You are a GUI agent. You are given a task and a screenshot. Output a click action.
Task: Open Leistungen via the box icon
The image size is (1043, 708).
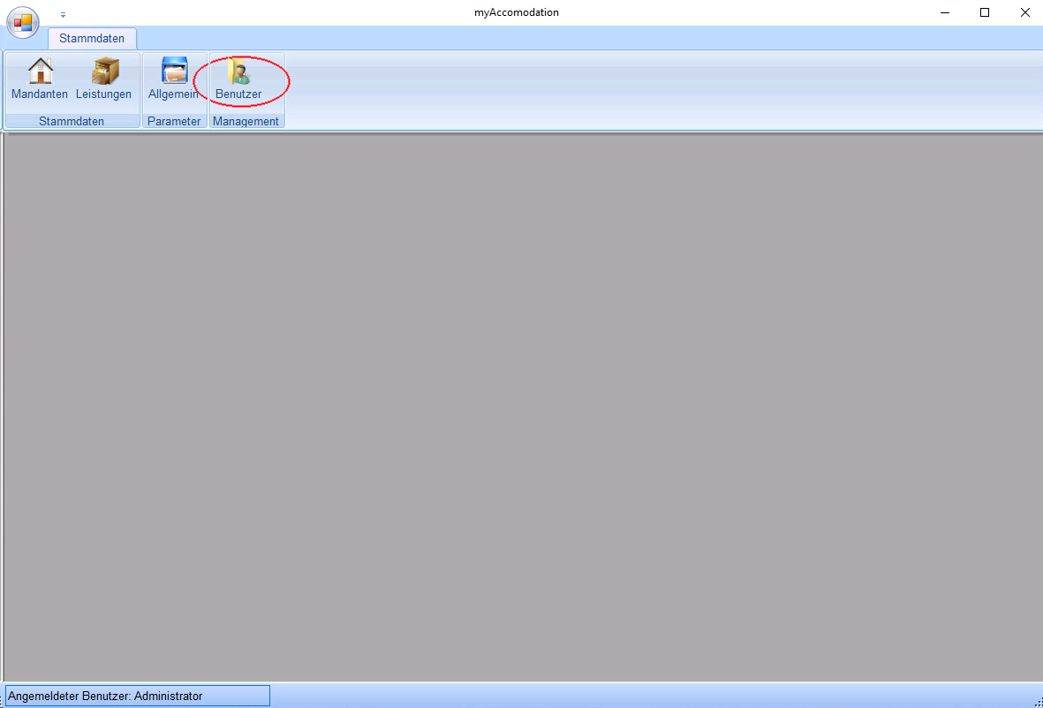tap(104, 71)
